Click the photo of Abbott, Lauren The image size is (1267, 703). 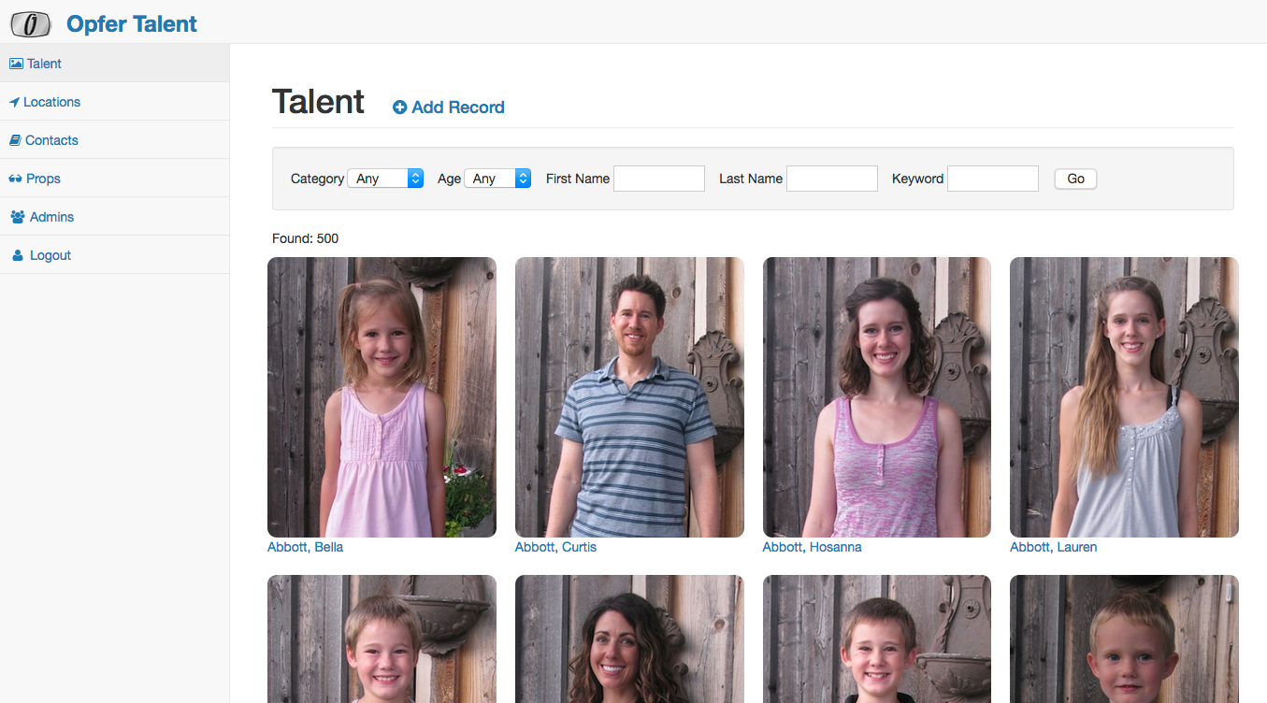point(1124,397)
